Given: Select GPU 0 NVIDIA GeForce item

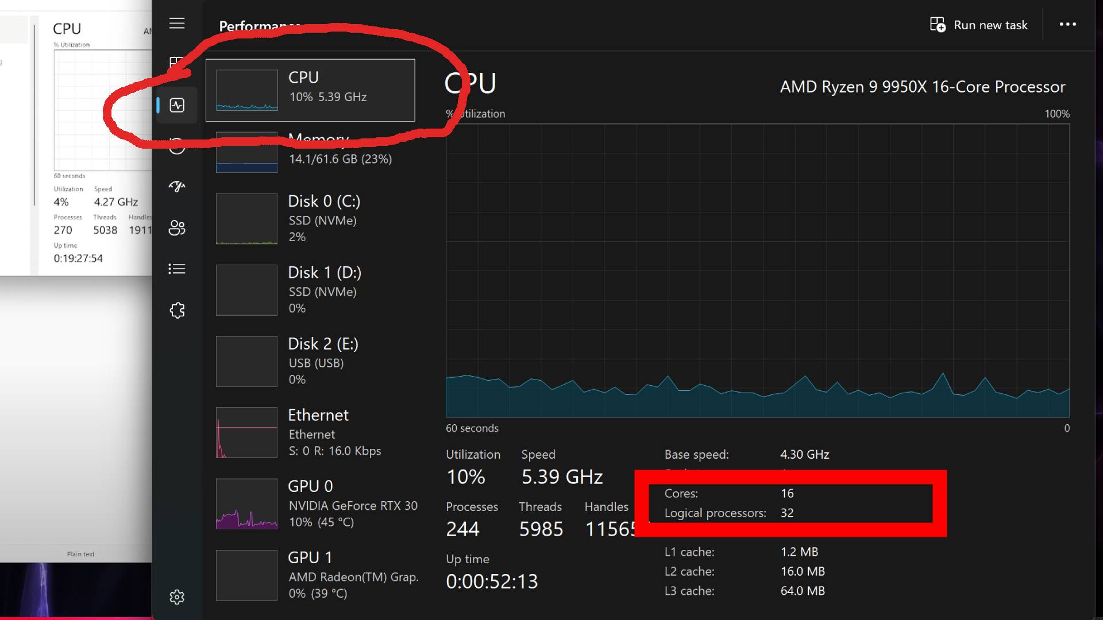Looking at the screenshot, I should (310, 503).
